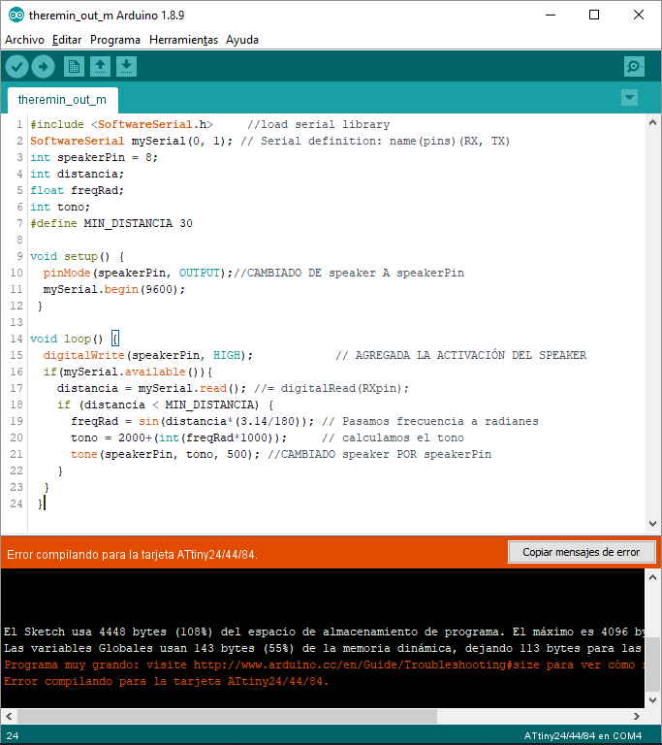
Task: Close the Arduino window
Action: (x=639, y=16)
